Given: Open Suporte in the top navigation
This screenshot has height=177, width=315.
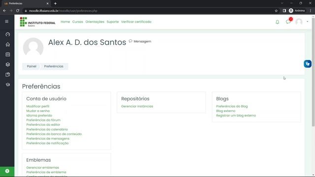Looking at the screenshot, I should 113,22.
